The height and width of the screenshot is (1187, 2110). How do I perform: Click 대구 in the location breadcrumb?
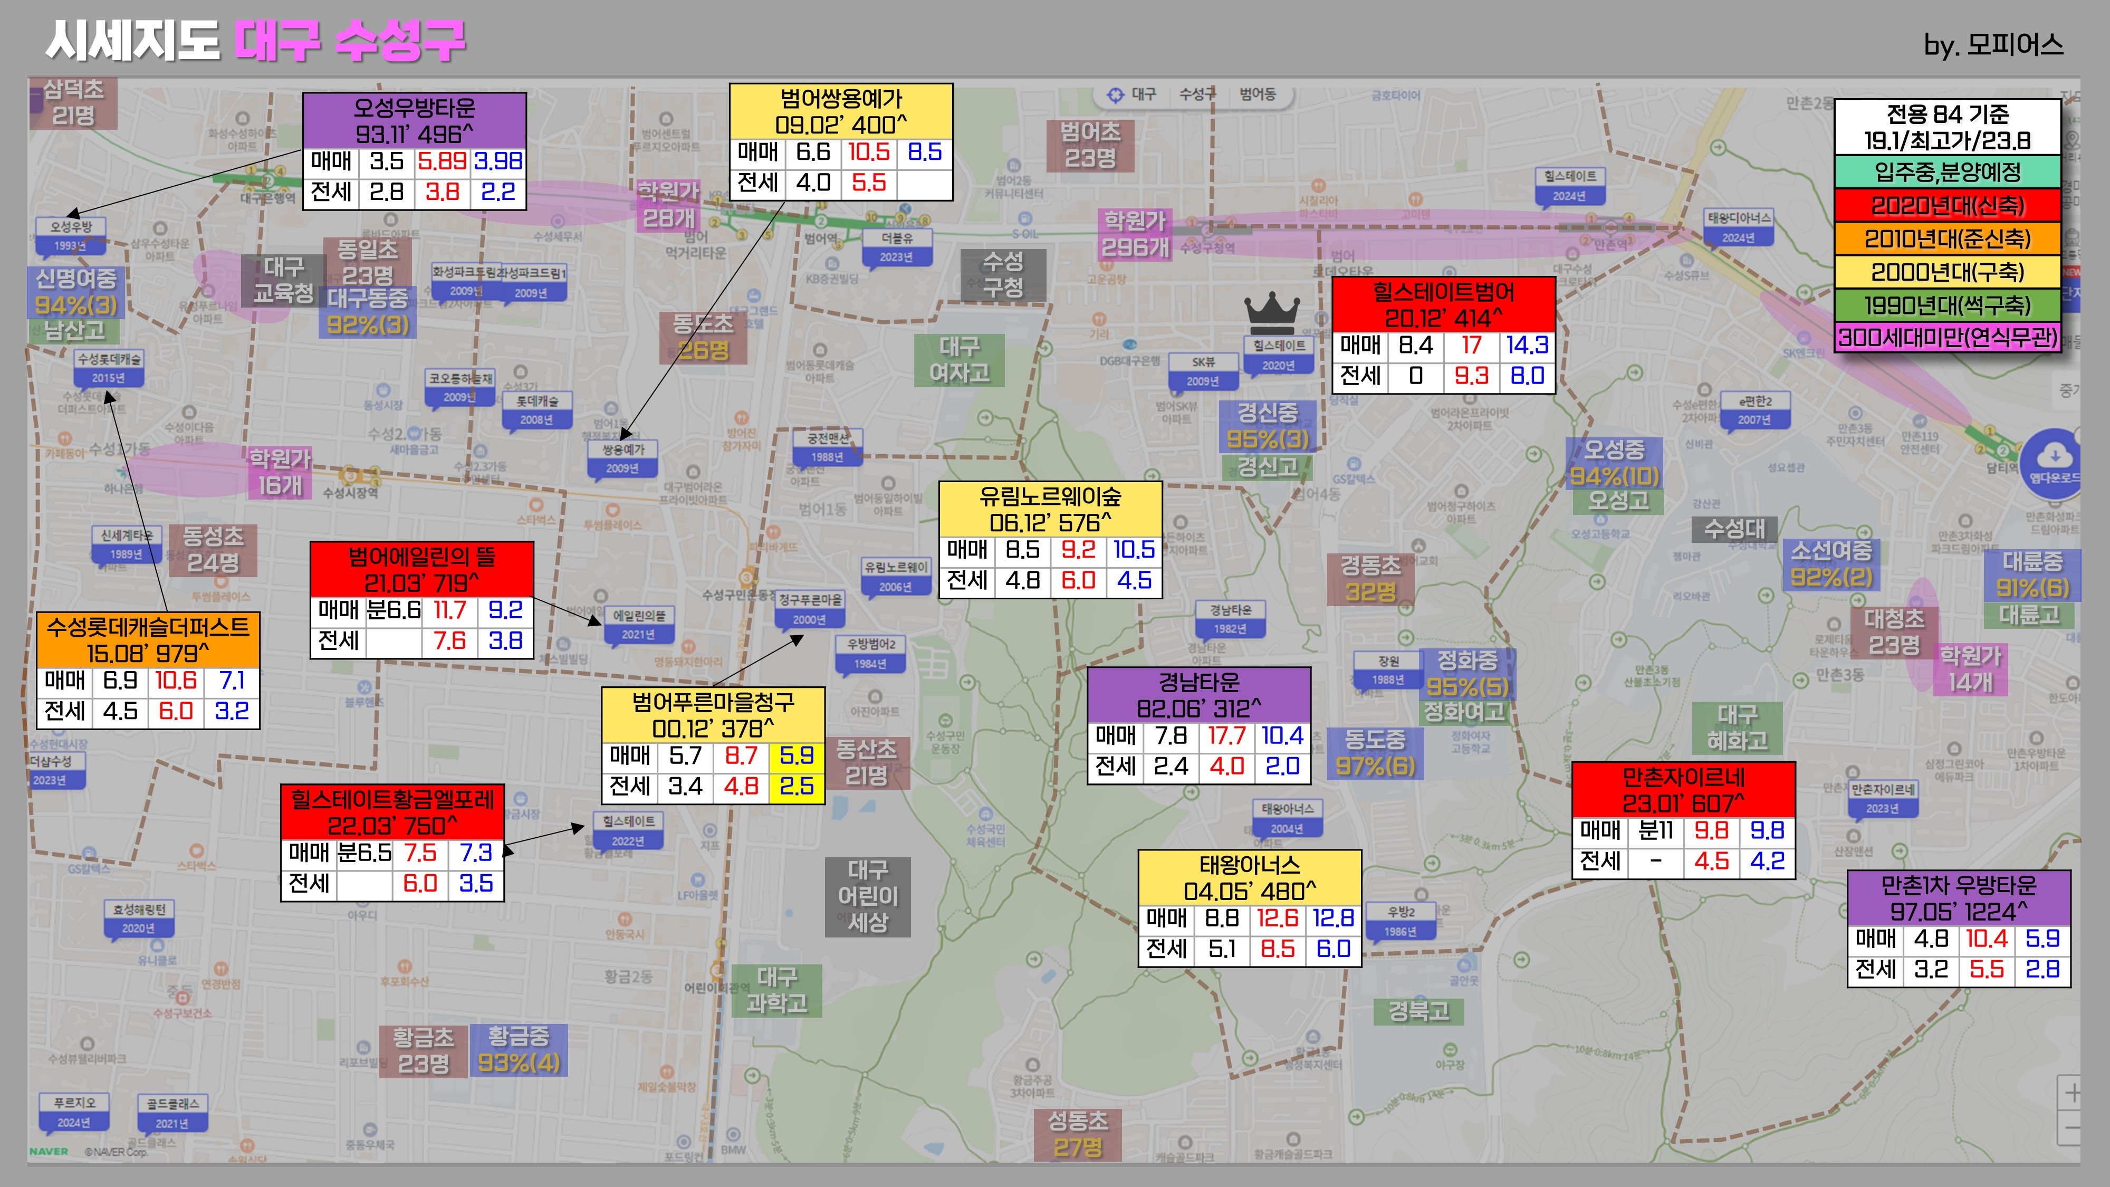1144,95
